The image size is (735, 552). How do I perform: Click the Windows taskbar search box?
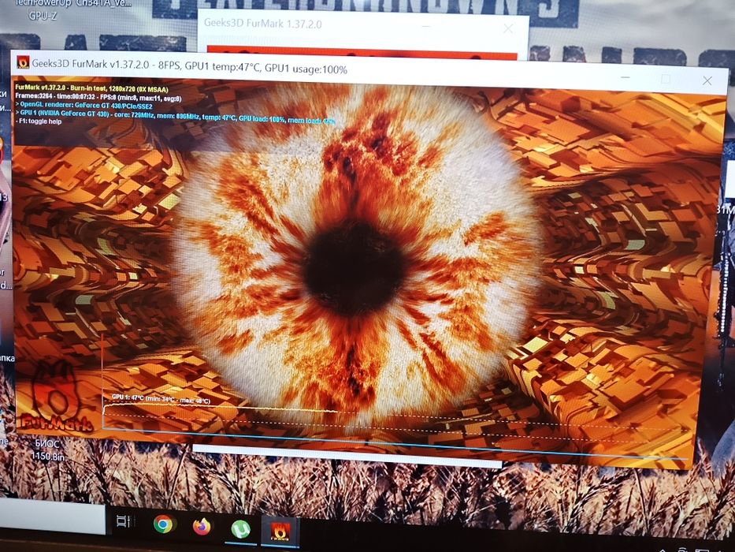[53, 516]
